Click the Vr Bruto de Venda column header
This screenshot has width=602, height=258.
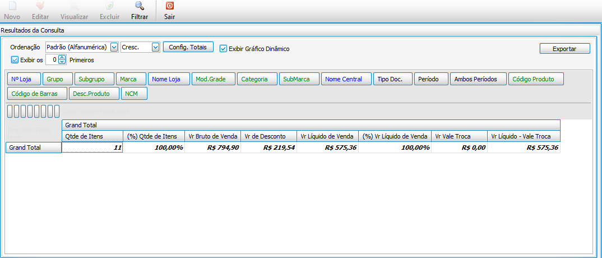point(213,136)
